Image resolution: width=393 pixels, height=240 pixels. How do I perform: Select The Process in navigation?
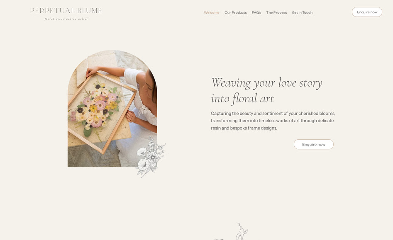[276, 12]
